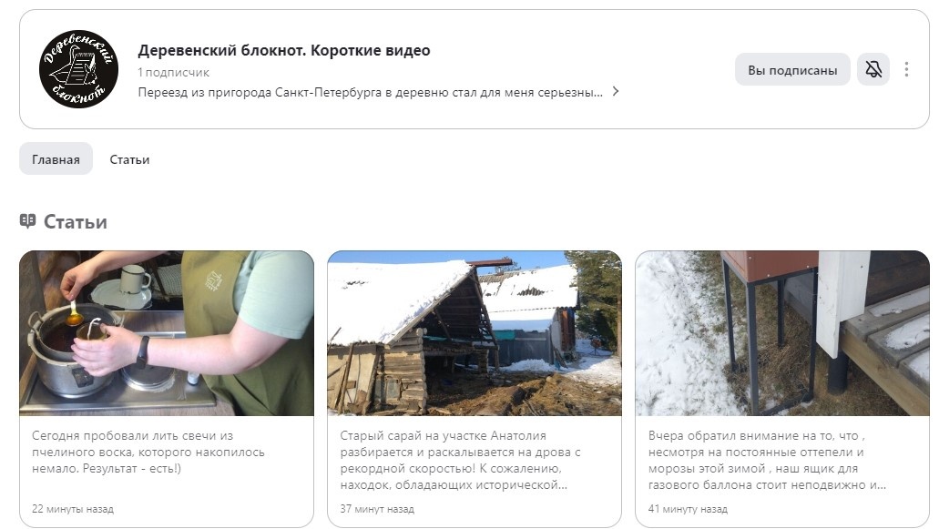Switch to the Главная tab
Image resolution: width=939 pixels, height=529 pixels.
[56, 159]
